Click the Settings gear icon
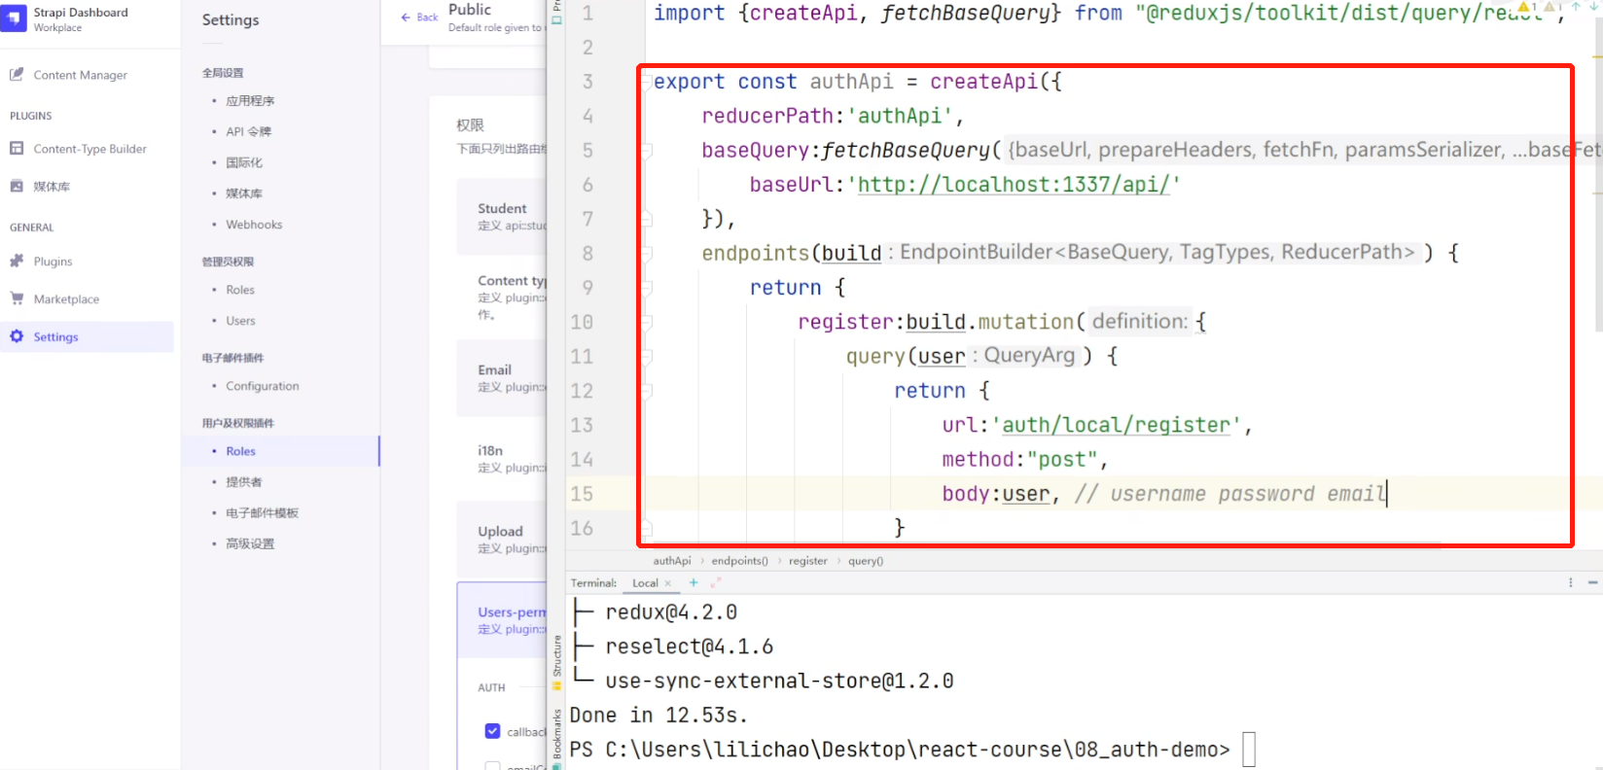This screenshot has width=1603, height=770. pos(17,336)
